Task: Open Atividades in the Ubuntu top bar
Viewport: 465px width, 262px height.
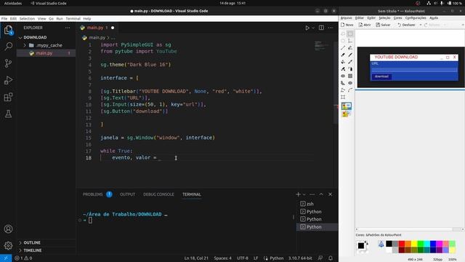Action: (x=13, y=3)
